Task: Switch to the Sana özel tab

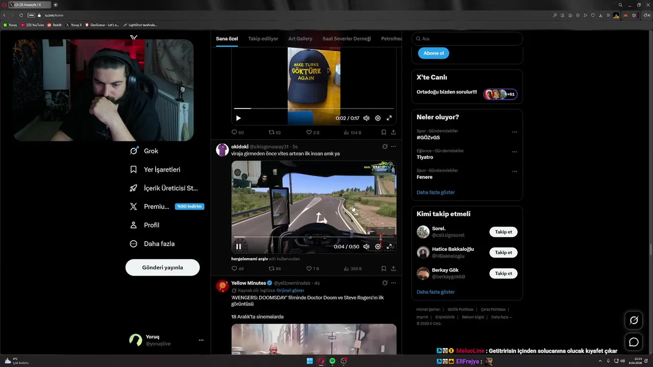Action: click(227, 39)
